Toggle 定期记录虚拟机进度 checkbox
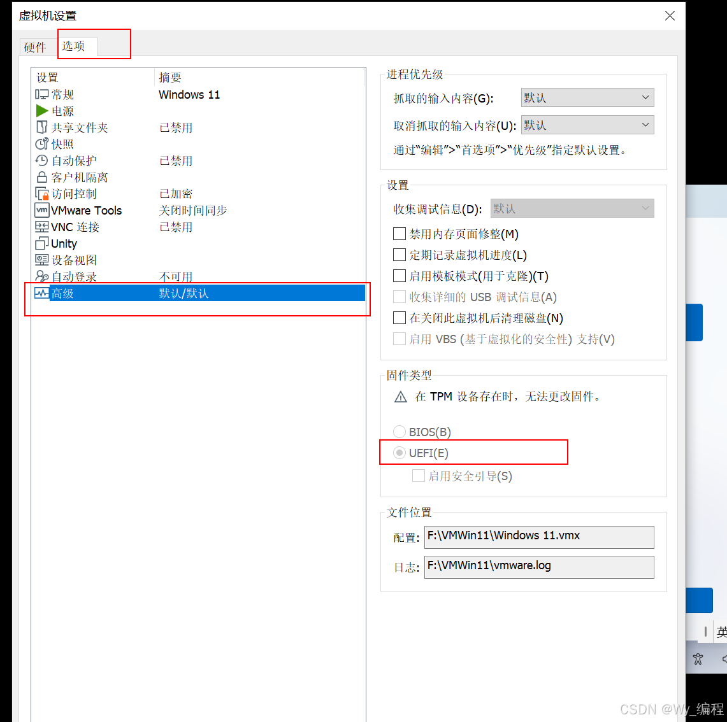 click(399, 255)
